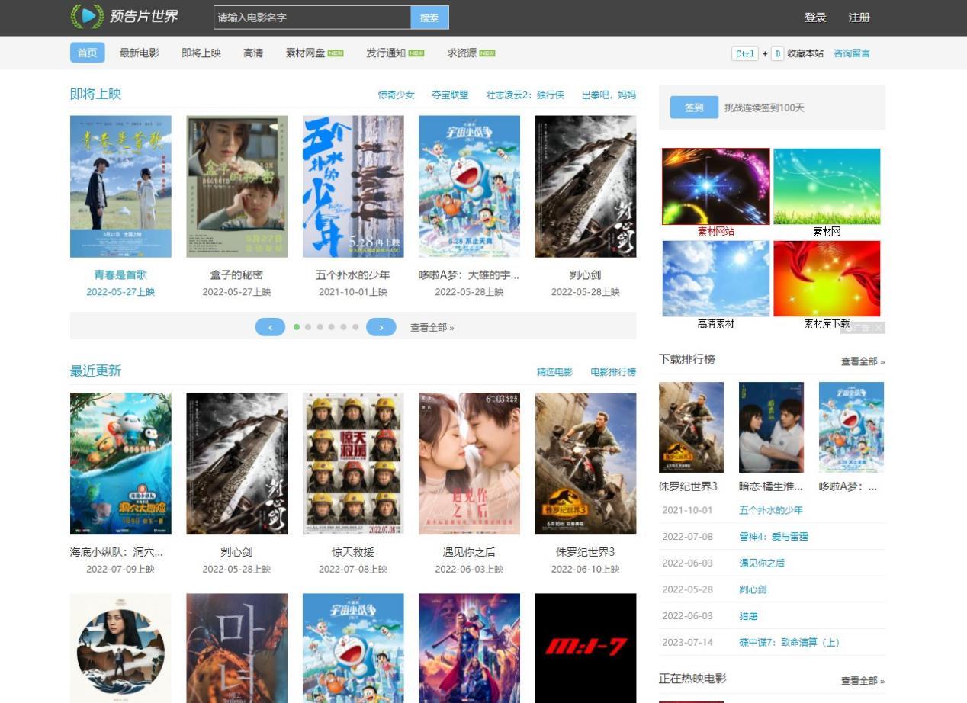Screen dimensions: 967x703
Task: Go to previous carousel page arrow
Action: pyautogui.click(x=270, y=327)
